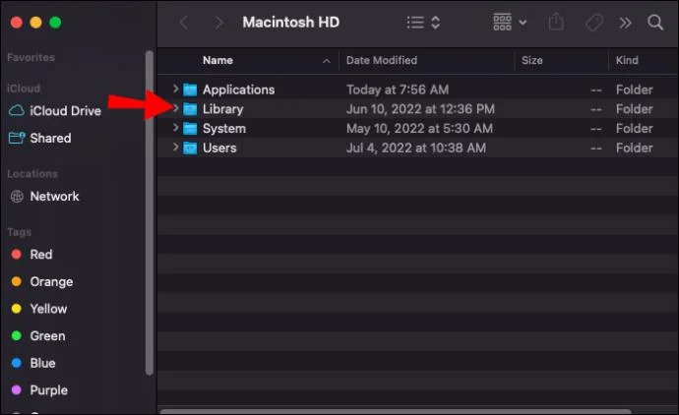This screenshot has width=679, height=415.
Task: Click the Yellow tag dot
Action: click(17, 309)
